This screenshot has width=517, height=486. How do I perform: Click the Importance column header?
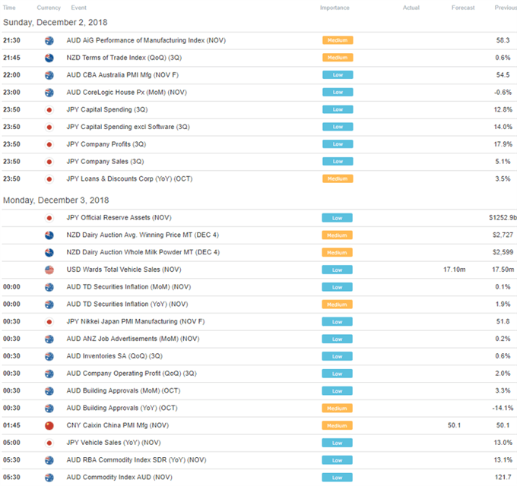[335, 8]
